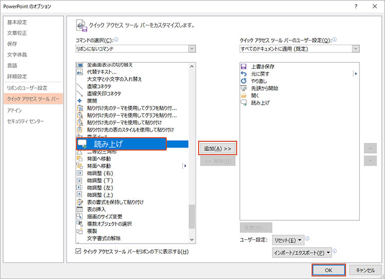Click the やり直し redo icon
385x279 pixels.
244,81
